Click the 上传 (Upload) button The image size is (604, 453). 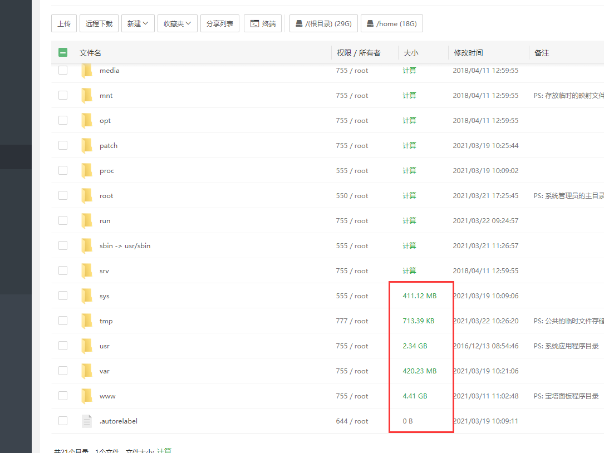[x=64, y=23]
